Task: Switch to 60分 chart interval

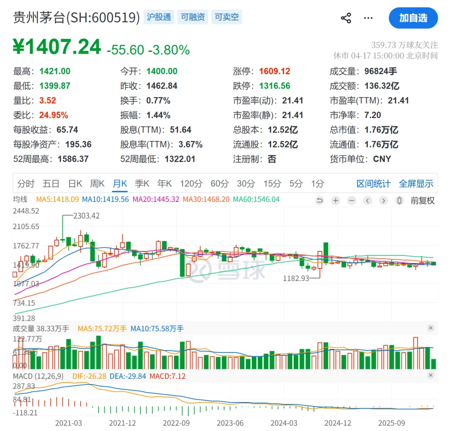Action: 220,183
